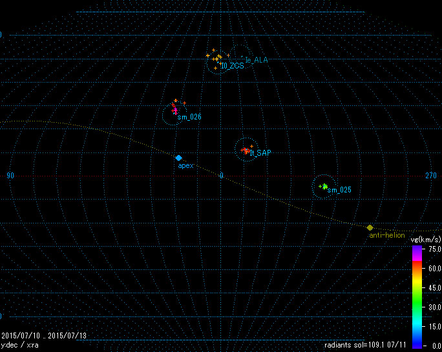Select the red SAP radiant cluster
This screenshot has height=352, width=442.
(246, 150)
